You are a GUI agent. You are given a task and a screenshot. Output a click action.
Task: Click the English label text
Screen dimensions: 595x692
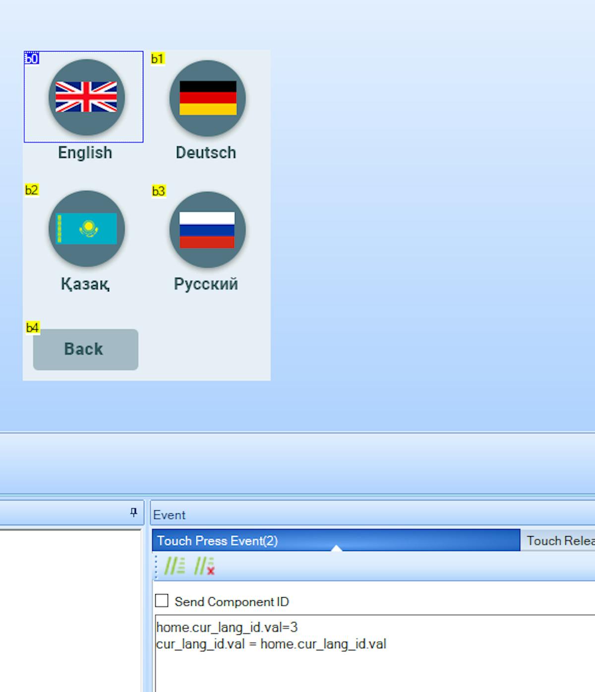point(85,152)
